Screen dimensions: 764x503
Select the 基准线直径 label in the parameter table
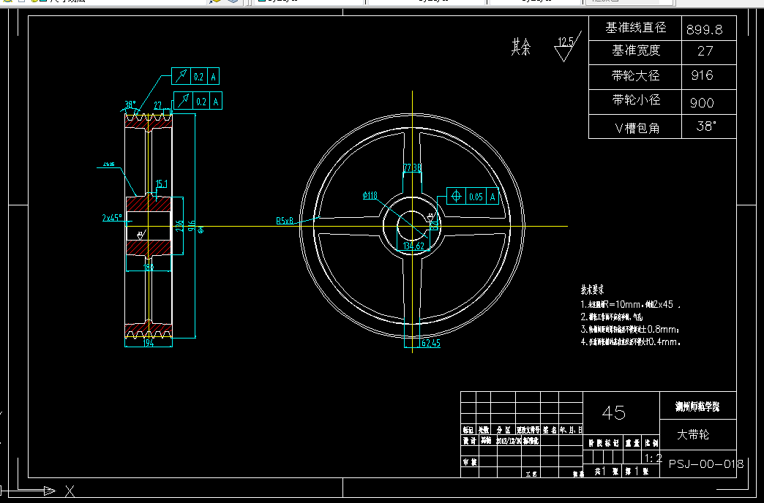click(635, 28)
